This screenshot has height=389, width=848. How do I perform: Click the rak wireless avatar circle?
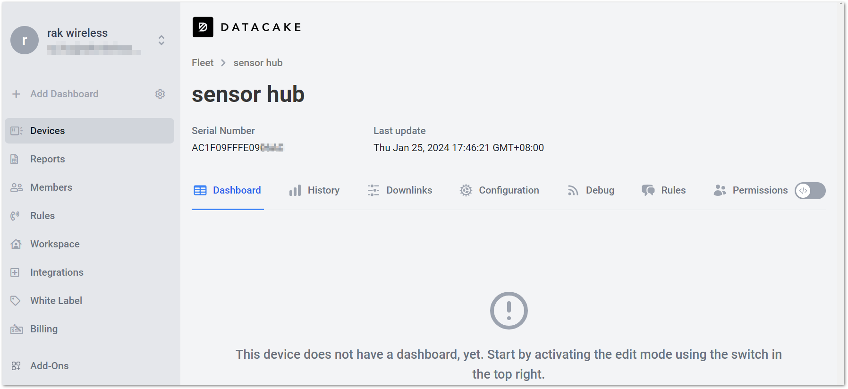pyautogui.click(x=25, y=40)
